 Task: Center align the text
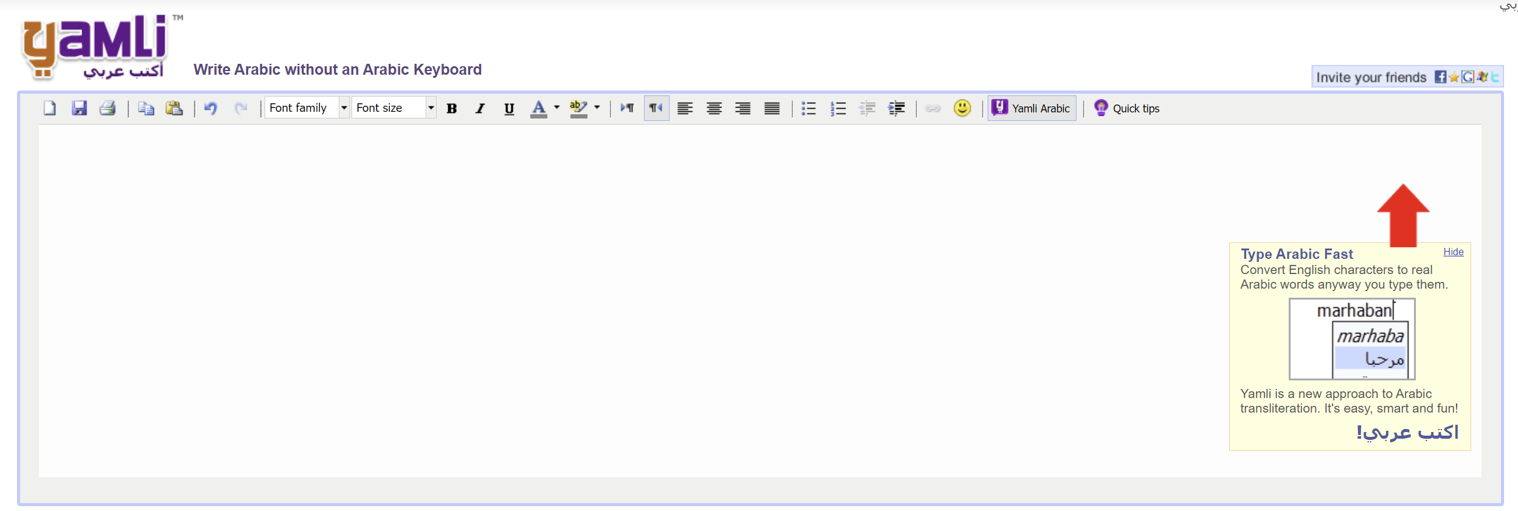pyautogui.click(x=714, y=108)
